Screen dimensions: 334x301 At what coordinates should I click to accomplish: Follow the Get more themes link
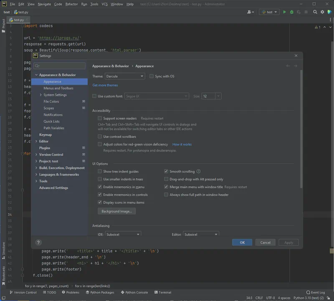pos(105,85)
